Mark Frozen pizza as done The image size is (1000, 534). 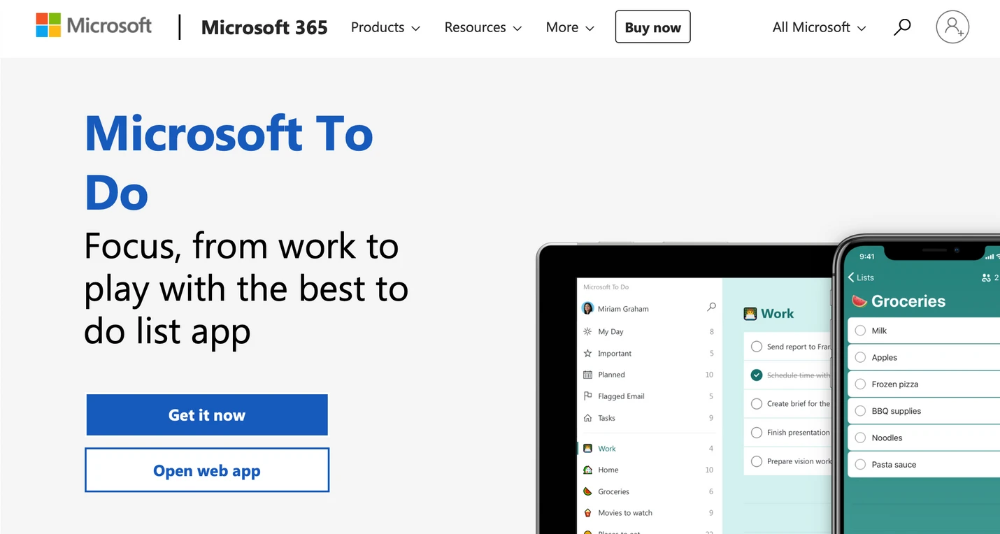(x=859, y=384)
